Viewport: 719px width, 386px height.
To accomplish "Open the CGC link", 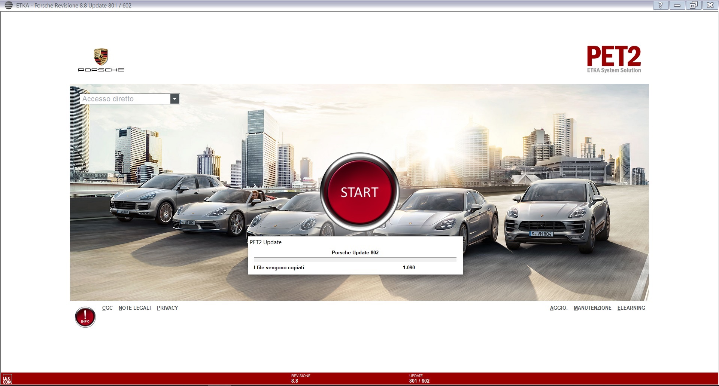I will pyautogui.click(x=107, y=308).
